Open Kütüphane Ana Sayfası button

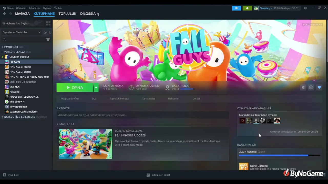click(23, 24)
